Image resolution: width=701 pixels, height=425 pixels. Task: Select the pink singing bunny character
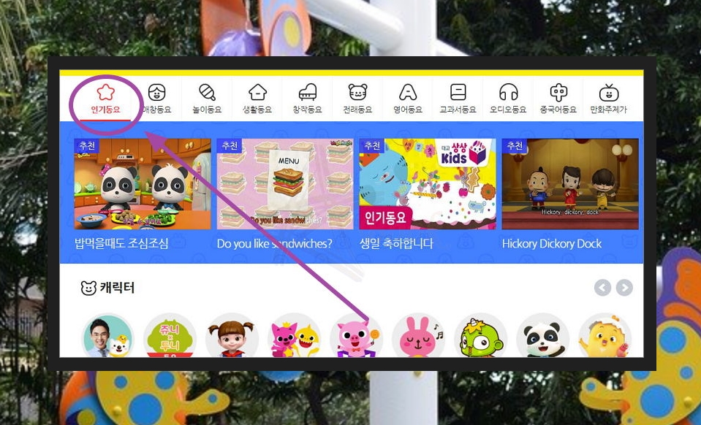pyautogui.click(x=418, y=336)
